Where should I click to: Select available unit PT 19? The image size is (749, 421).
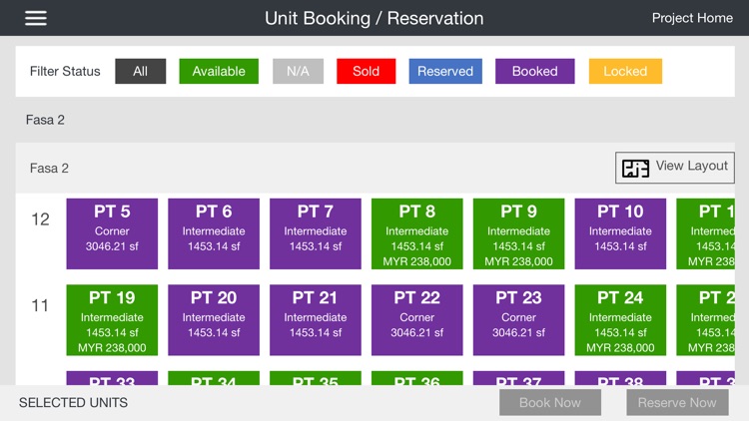coord(112,320)
